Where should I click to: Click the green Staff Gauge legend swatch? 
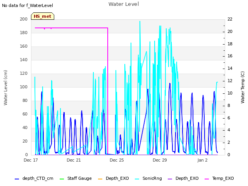[x=62, y=179]
